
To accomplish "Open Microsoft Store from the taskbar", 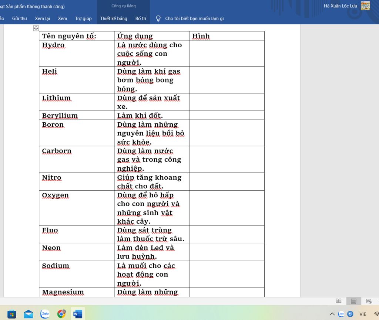I will [x=12, y=314].
